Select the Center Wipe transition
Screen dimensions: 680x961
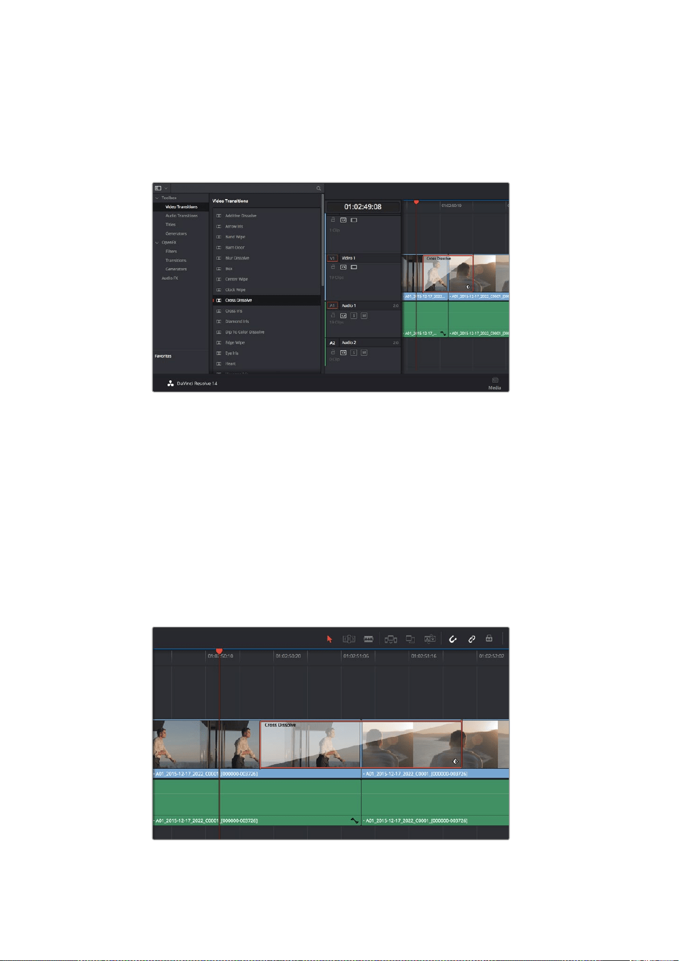[x=266, y=279]
